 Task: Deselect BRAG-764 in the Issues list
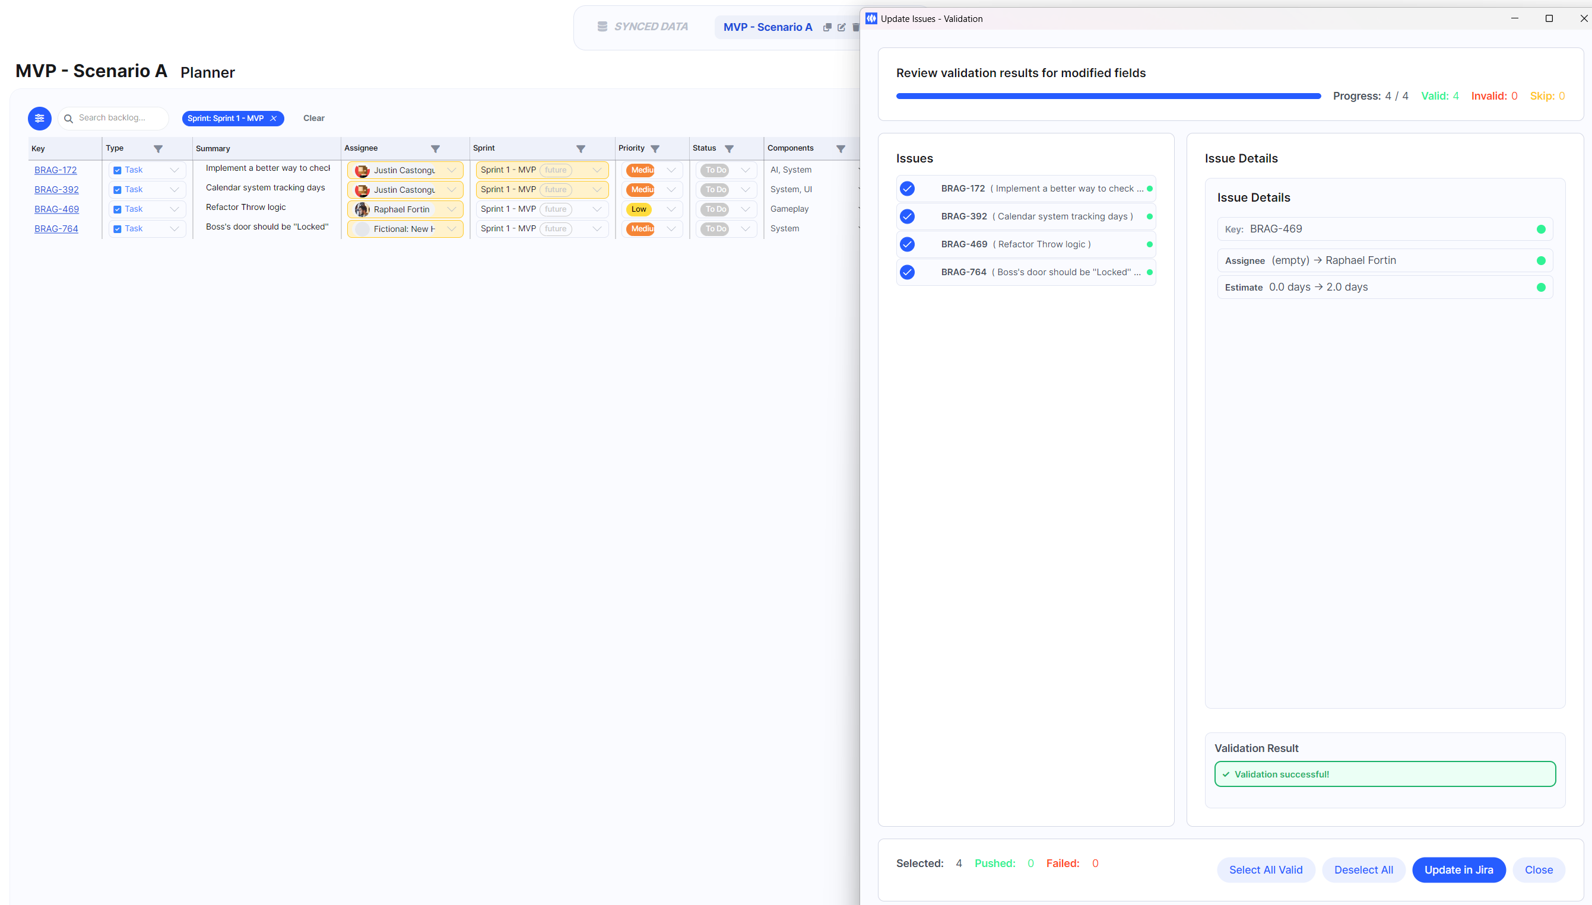907,272
